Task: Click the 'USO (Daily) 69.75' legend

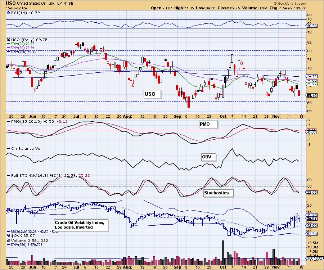Action: point(29,40)
